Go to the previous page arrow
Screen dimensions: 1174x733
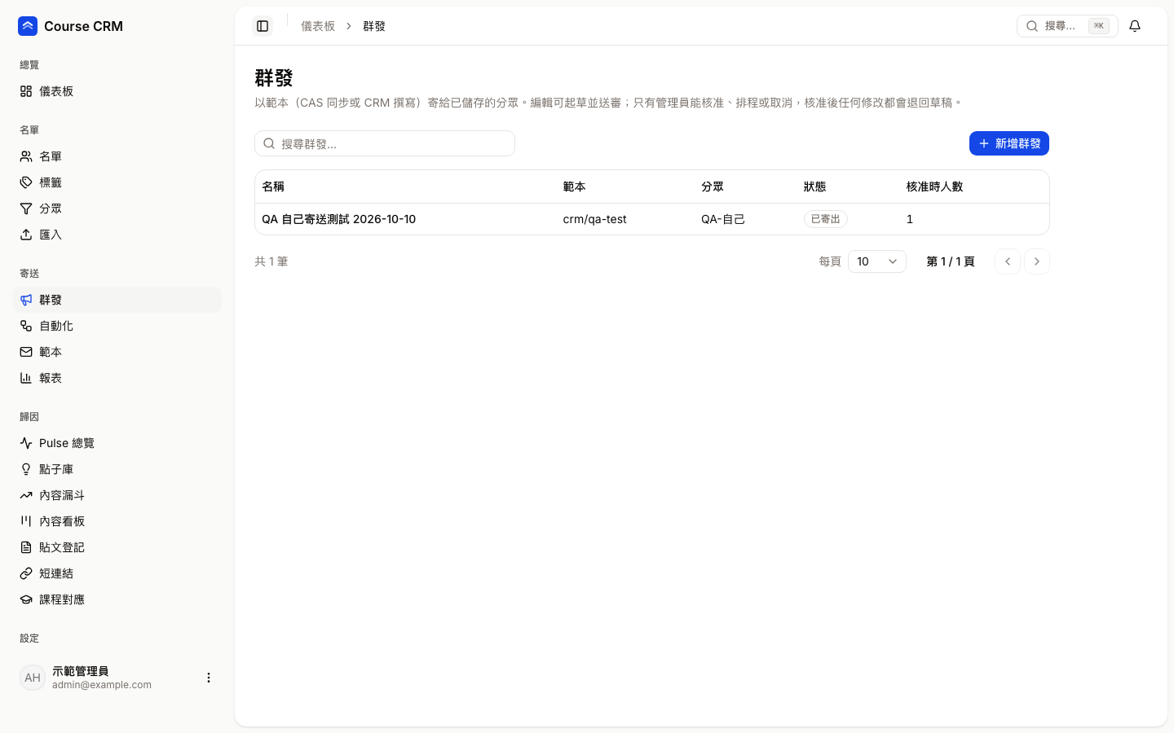pos(1008,261)
